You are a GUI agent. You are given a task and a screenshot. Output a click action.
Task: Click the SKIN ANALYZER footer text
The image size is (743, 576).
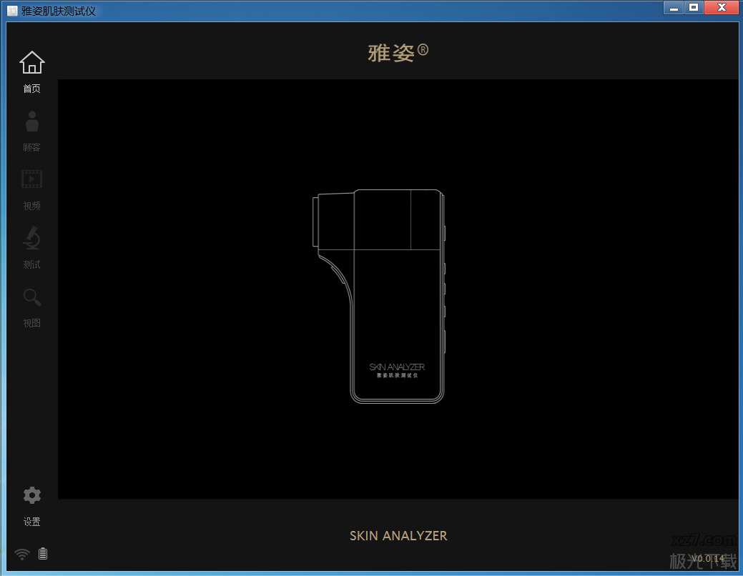pos(398,536)
